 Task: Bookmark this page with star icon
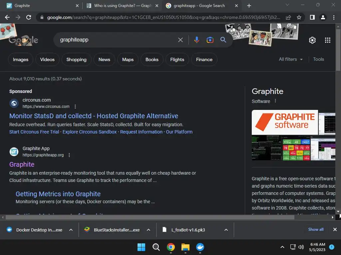(299, 17)
